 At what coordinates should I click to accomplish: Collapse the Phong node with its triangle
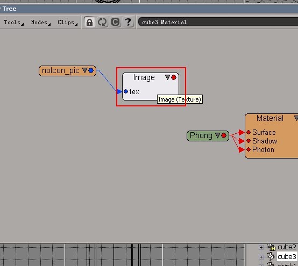pos(218,135)
